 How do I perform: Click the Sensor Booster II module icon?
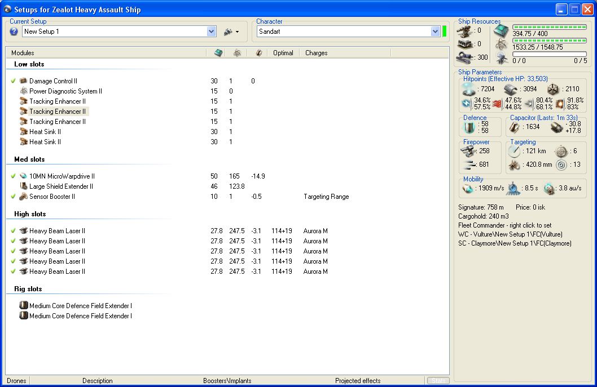point(24,197)
